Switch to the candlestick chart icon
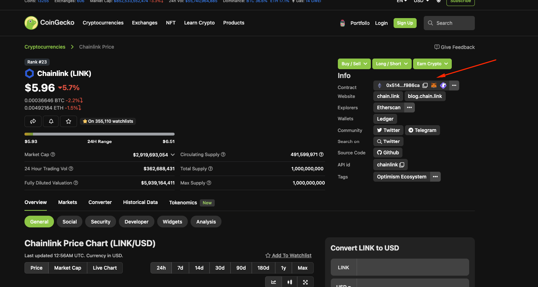This screenshot has height=287, width=538. (290, 282)
